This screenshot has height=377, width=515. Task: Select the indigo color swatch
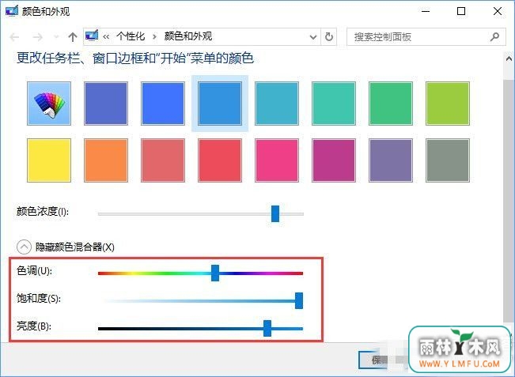106,104
